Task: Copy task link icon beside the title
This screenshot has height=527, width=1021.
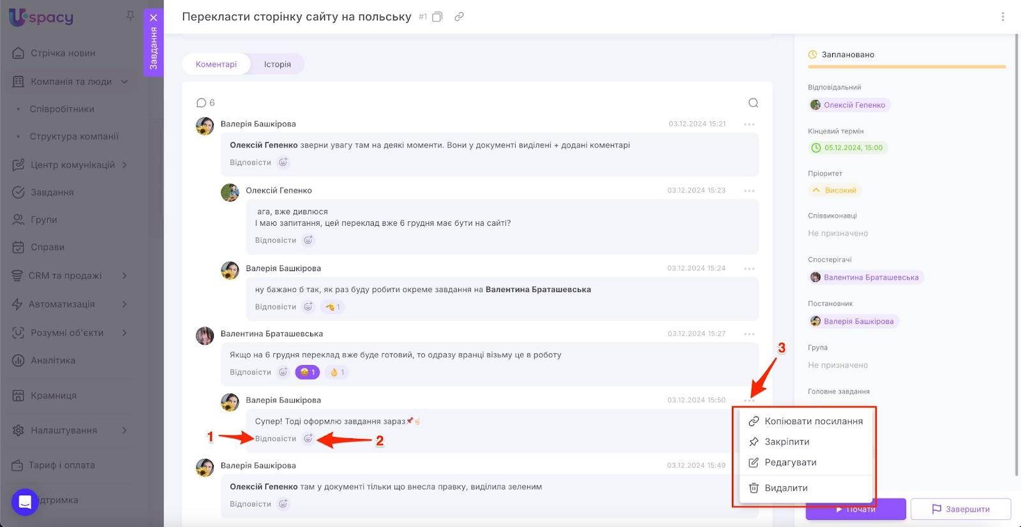Action: point(459,17)
